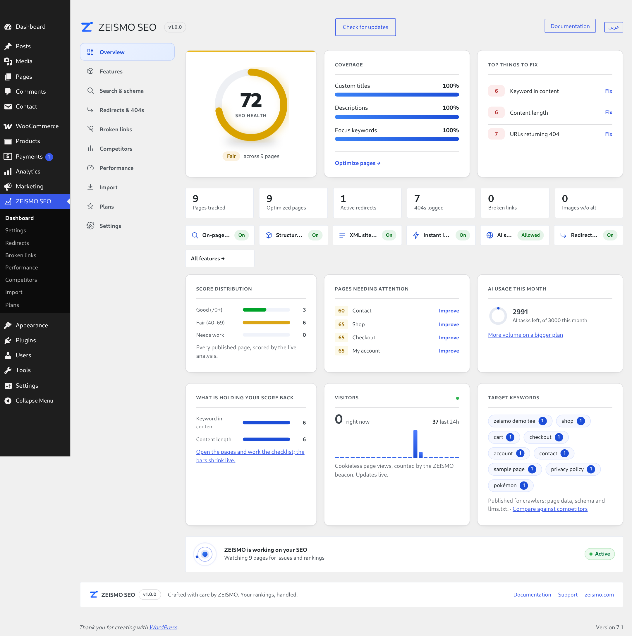The height and width of the screenshot is (636, 632).
Task: Click the Search & schema magnifier icon
Action: click(90, 90)
